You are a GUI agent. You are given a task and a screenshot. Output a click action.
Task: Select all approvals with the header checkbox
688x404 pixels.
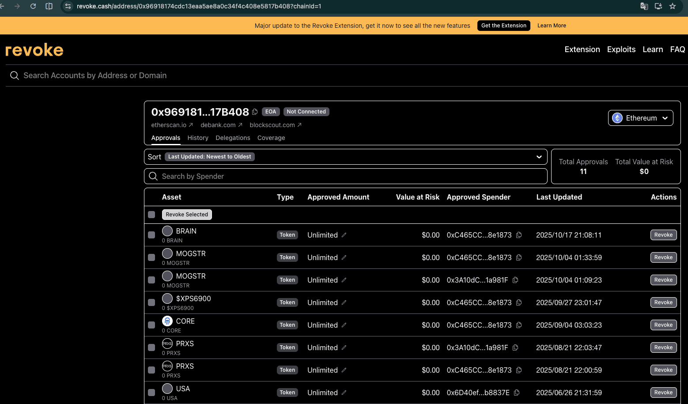click(x=151, y=215)
